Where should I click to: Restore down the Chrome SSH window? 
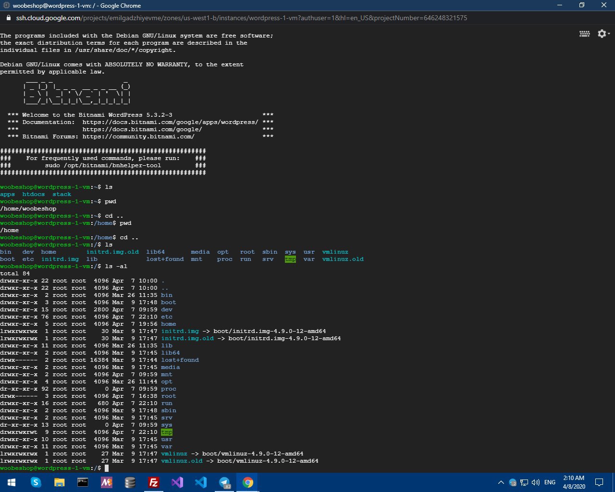pyautogui.click(x=582, y=5)
